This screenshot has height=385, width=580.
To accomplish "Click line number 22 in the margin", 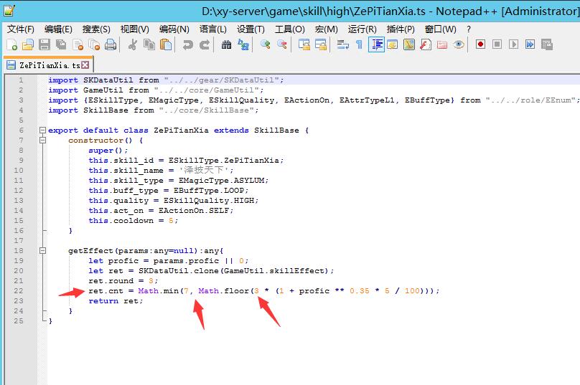I will (x=19, y=291).
